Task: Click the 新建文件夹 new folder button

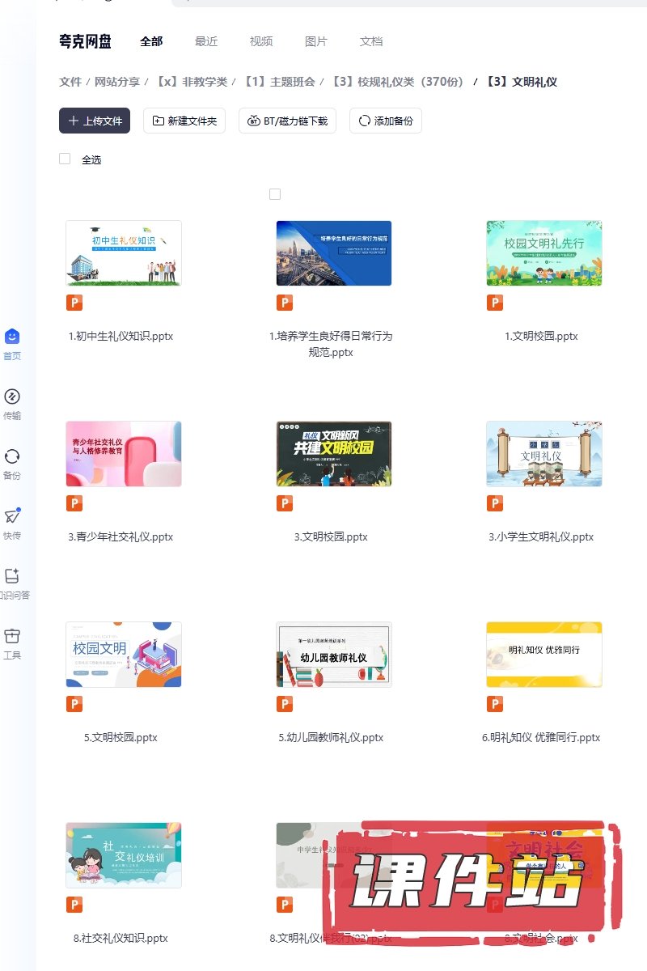Action: tap(184, 121)
